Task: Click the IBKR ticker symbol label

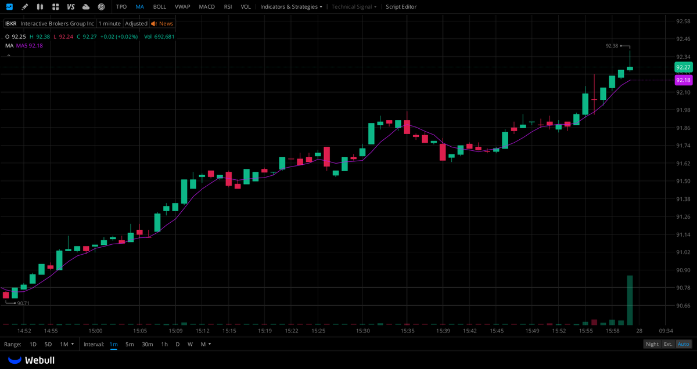Action: tap(11, 24)
